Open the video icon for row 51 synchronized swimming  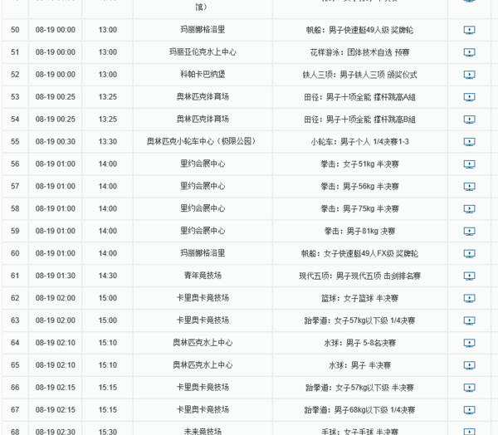tap(469, 52)
